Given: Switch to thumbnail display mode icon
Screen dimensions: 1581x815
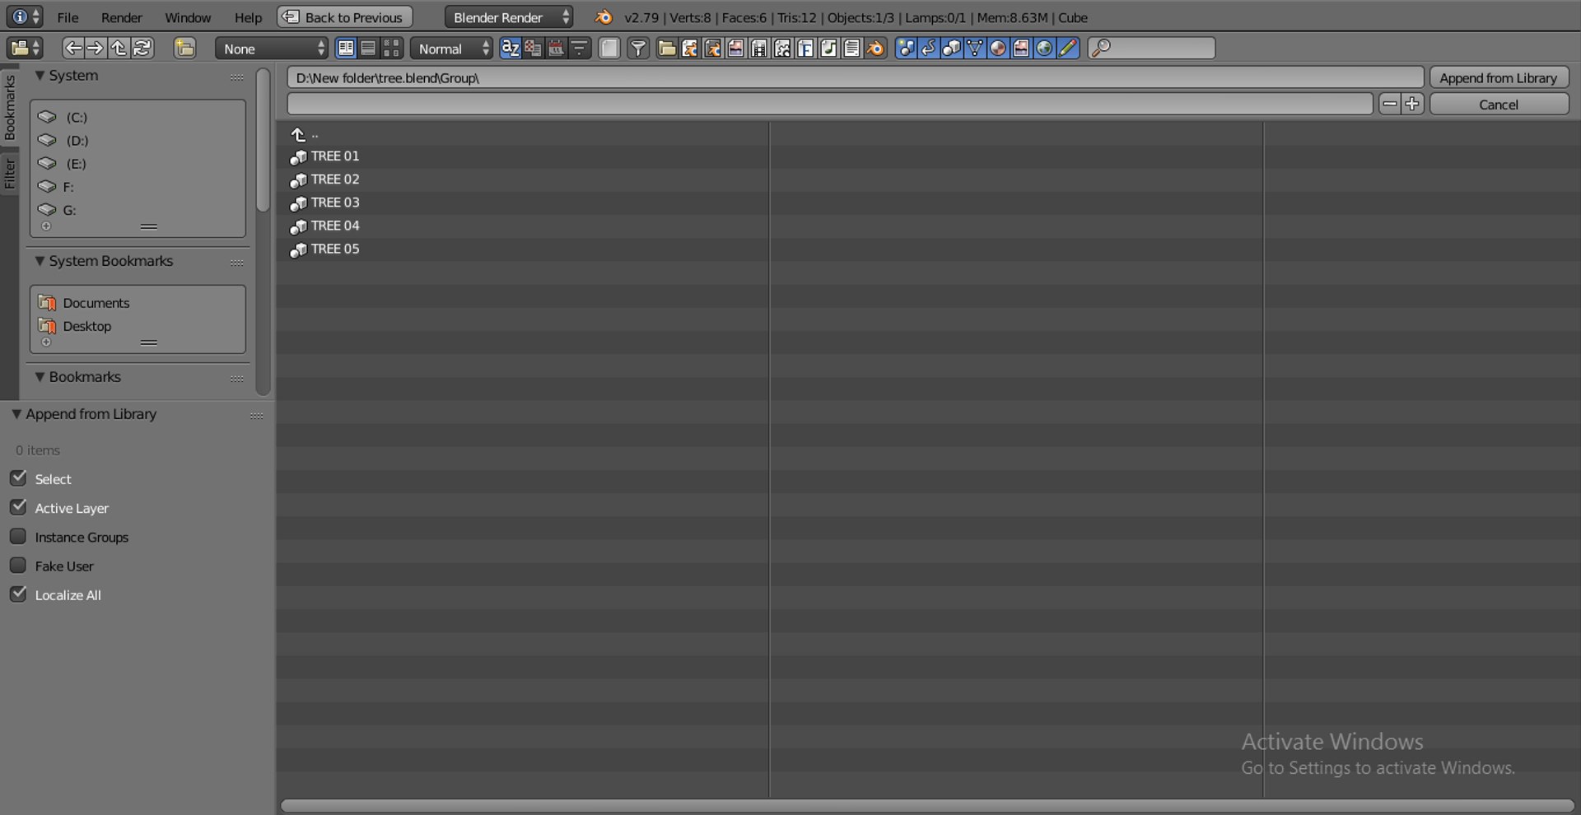Looking at the screenshot, I should tap(392, 49).
